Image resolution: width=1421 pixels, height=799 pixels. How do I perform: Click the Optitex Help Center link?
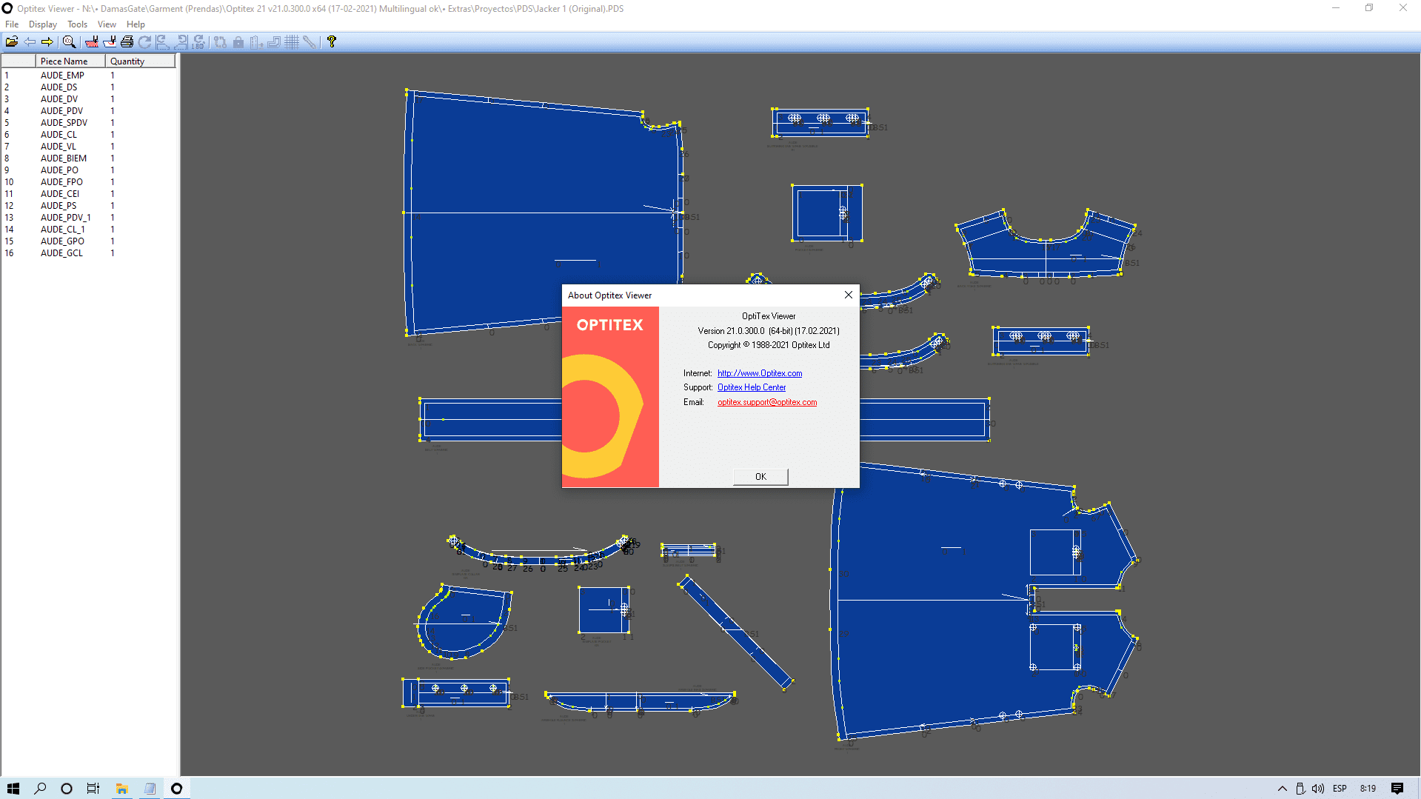click(x=751, y=387)
